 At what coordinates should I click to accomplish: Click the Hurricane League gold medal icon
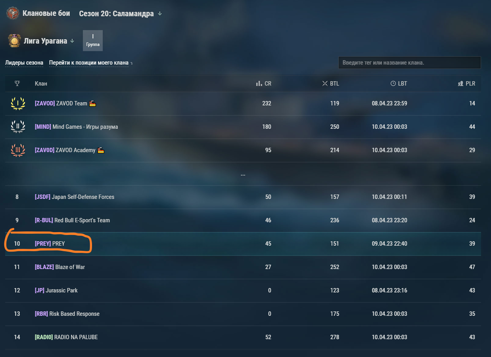pos(14,41)
